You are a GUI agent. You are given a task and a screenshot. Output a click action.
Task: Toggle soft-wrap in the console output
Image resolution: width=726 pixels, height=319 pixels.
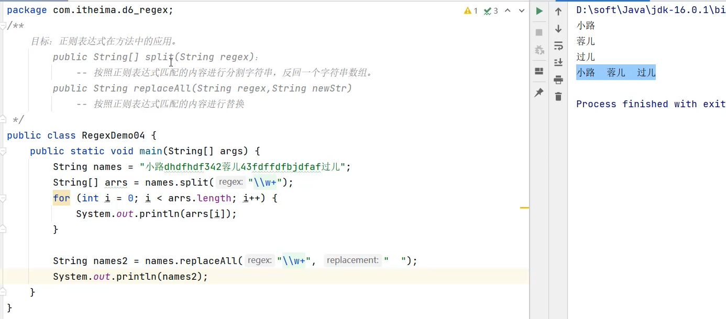coord(558,45)
